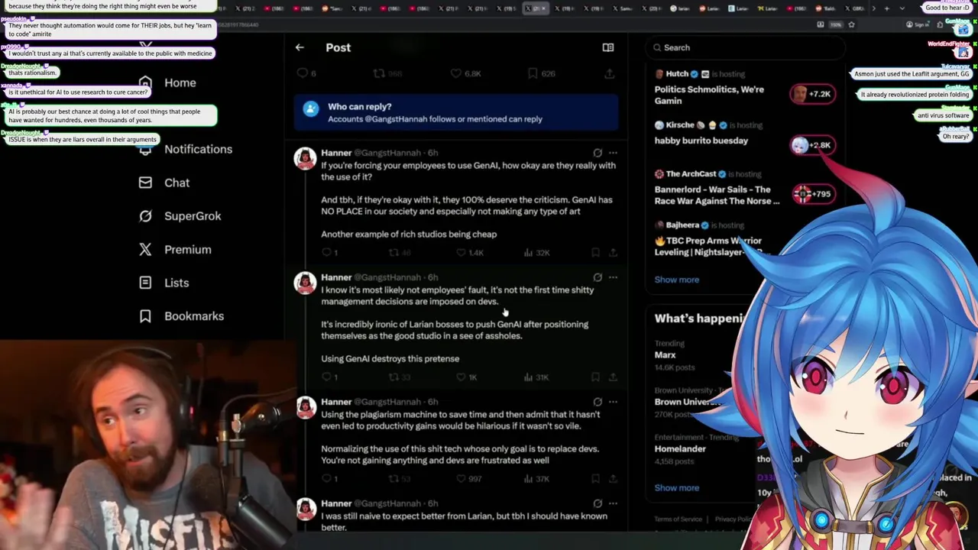Bookmark the 'devs are frustrated as well' post
Viewport: 978px width, 550px height.
coord(595,478)
